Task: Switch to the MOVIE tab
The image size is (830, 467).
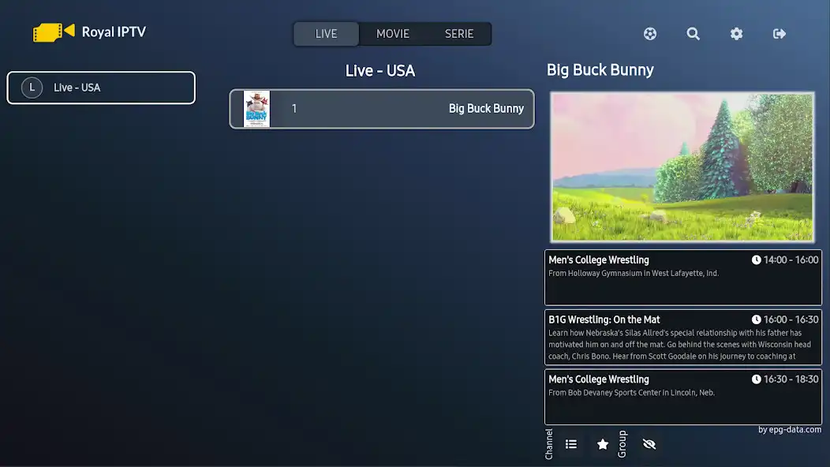Action: (392, 33)
